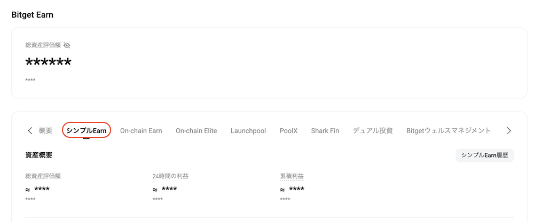The height and width of the screenshot is (222, 534).
Task: Open the Launchpool tab
Action: pos(248,130)
